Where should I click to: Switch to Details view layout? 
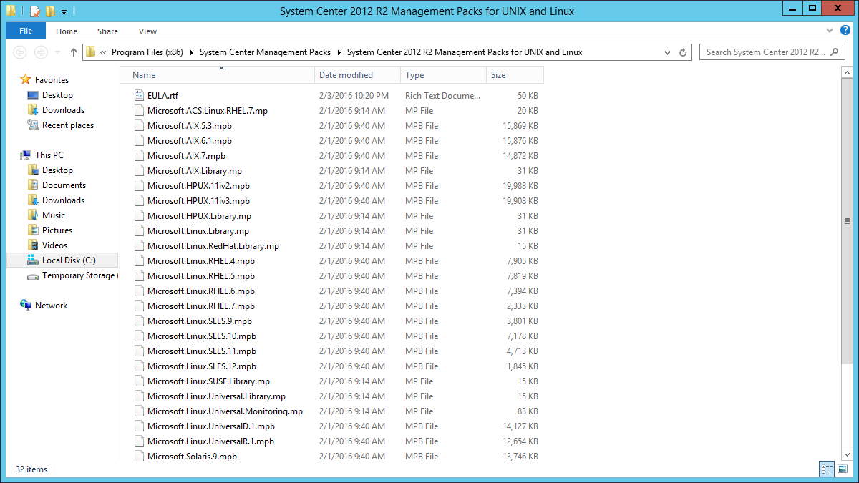click(x=828, y=469)
